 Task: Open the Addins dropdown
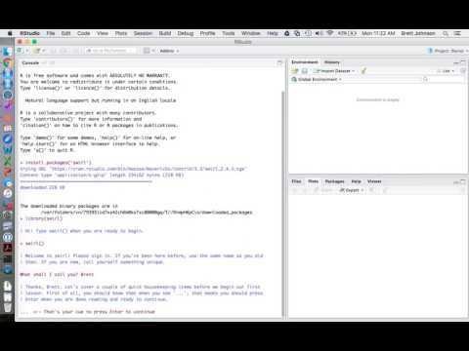pyautogui.click(x=169, y=51)
